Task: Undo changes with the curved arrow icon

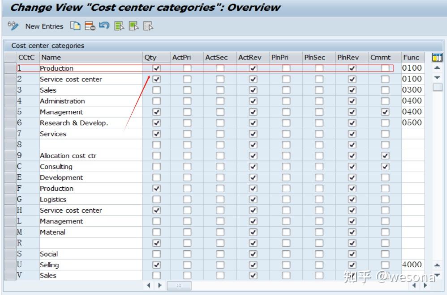Action: [x=104, y=25]
